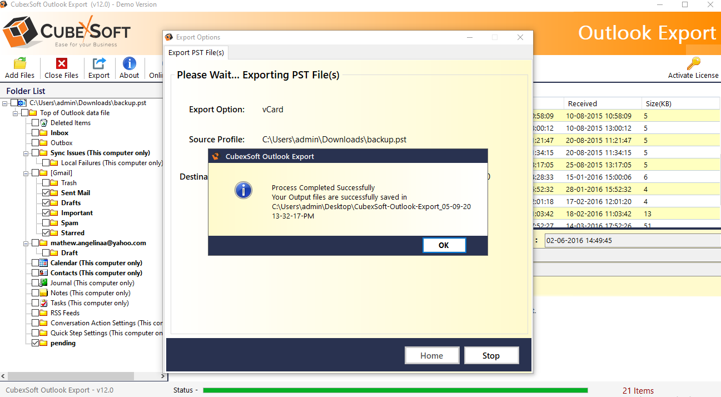The image size is (721, 397).
Task: Click the Export toolbar icon
Action: pos(99,63)
